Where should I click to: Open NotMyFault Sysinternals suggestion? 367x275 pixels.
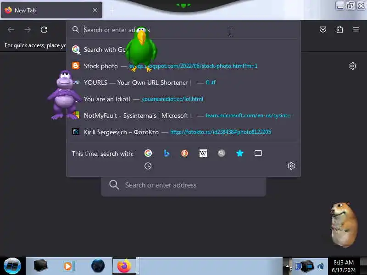183,115
